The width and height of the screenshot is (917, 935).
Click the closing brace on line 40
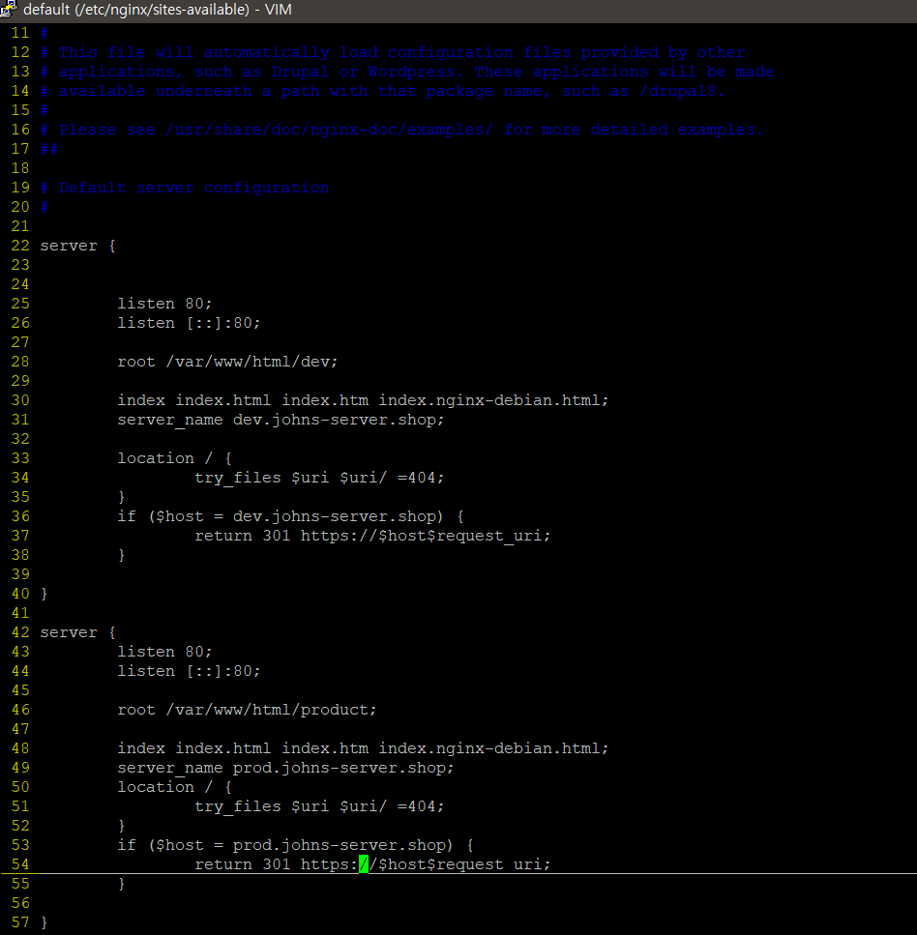[44, 594]
